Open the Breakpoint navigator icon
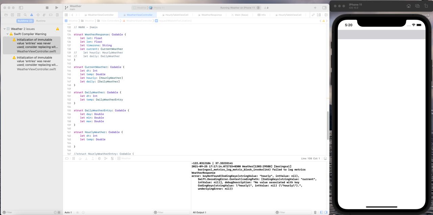The width and height of the screenshot is (433, 215). coord(51,15)
